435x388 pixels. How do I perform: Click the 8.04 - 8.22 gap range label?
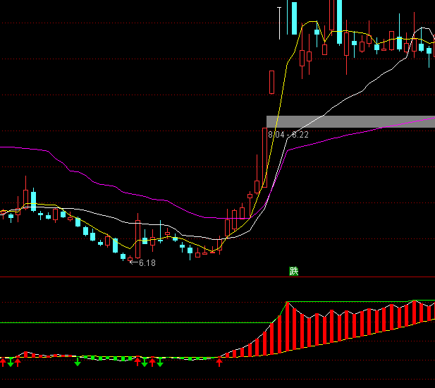(288, 134)
